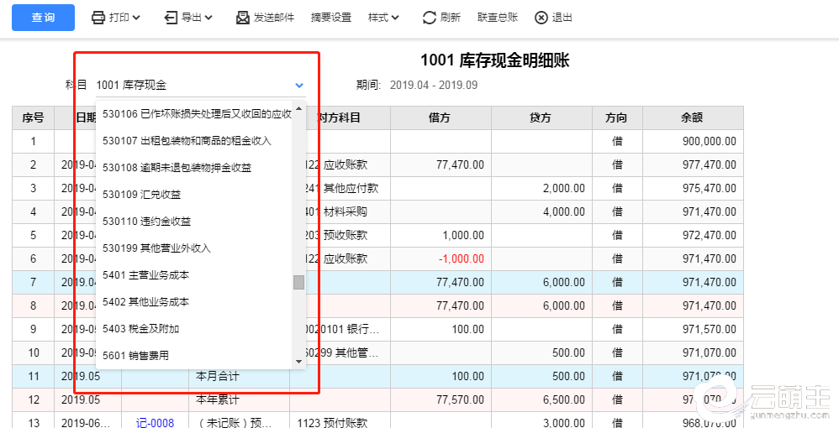Image resolution: width=839 pixels, height=428 pixels.
Task: Open voucher link 记-0008
Action: tap(155, 423)
